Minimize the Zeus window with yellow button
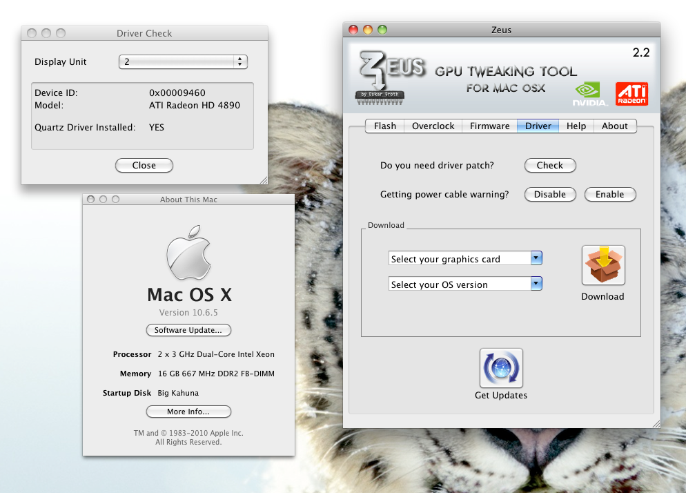The image size is (686, 493). (368, 29)
